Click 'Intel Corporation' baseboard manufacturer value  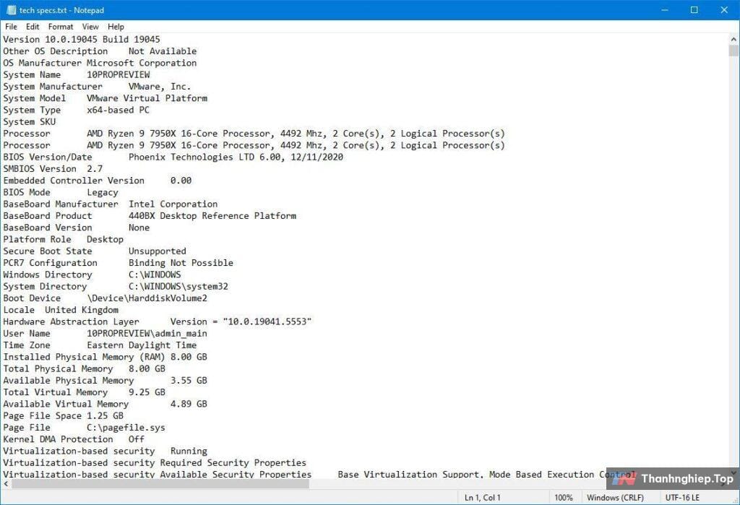[x=173, y=204]
